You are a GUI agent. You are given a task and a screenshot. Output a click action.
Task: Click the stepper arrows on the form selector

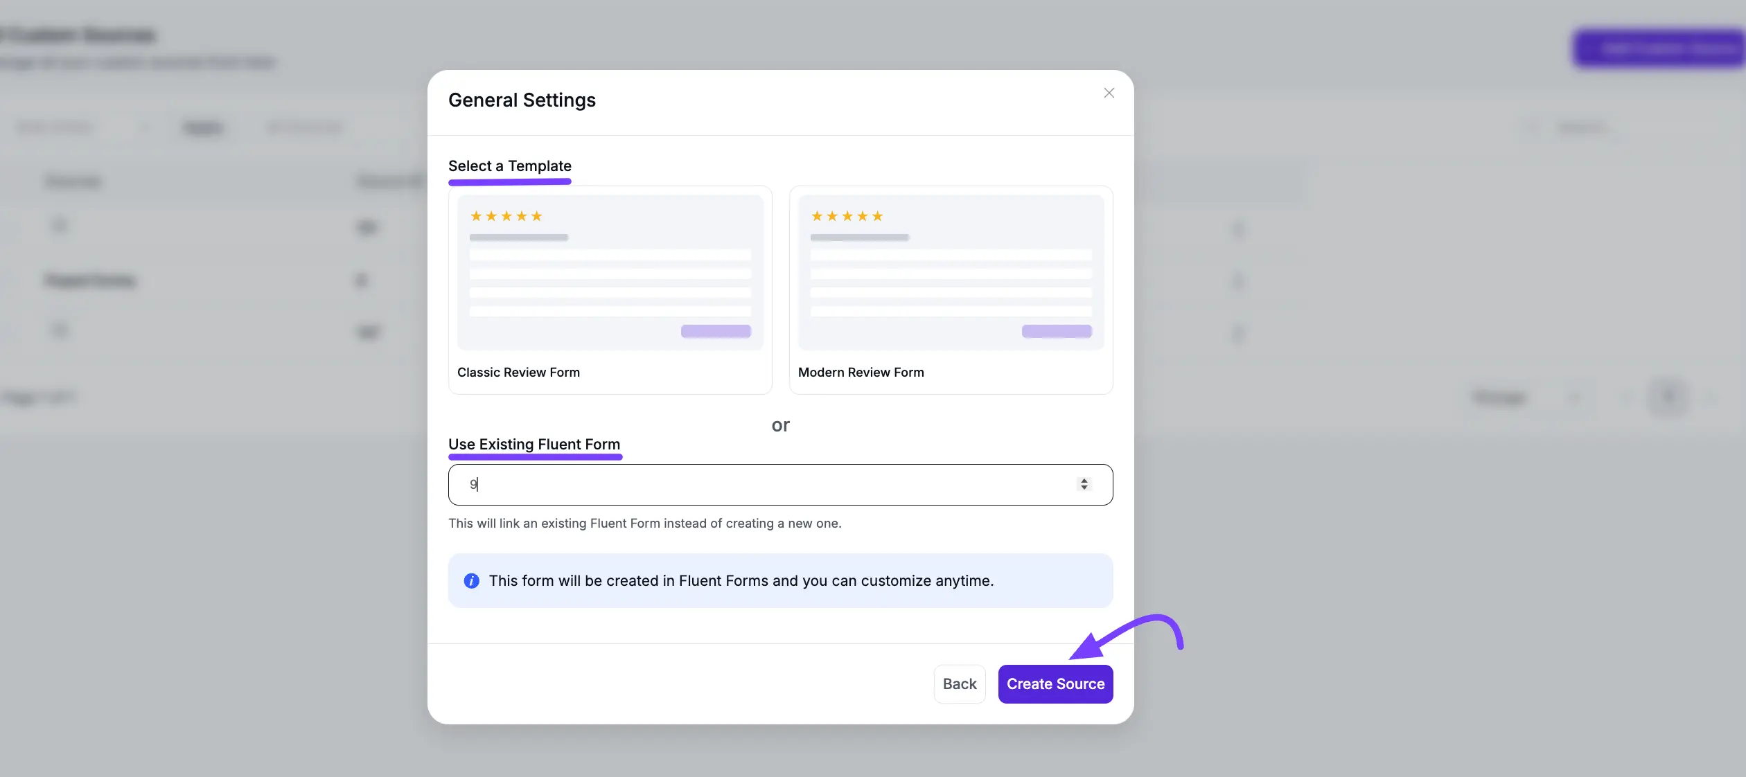1084,484
